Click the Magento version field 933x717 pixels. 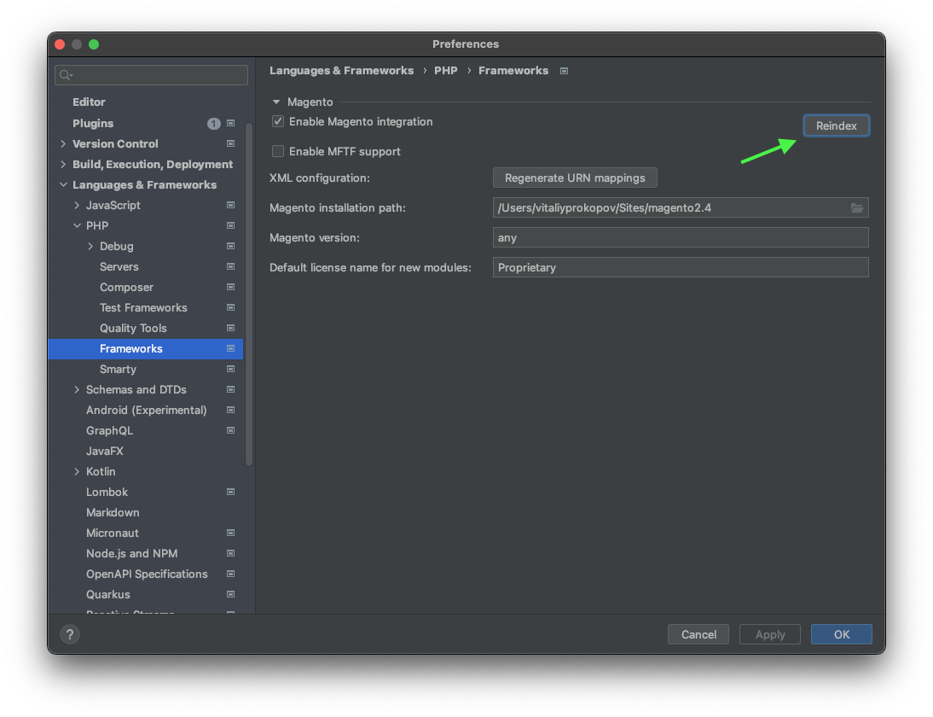[681, 237]
